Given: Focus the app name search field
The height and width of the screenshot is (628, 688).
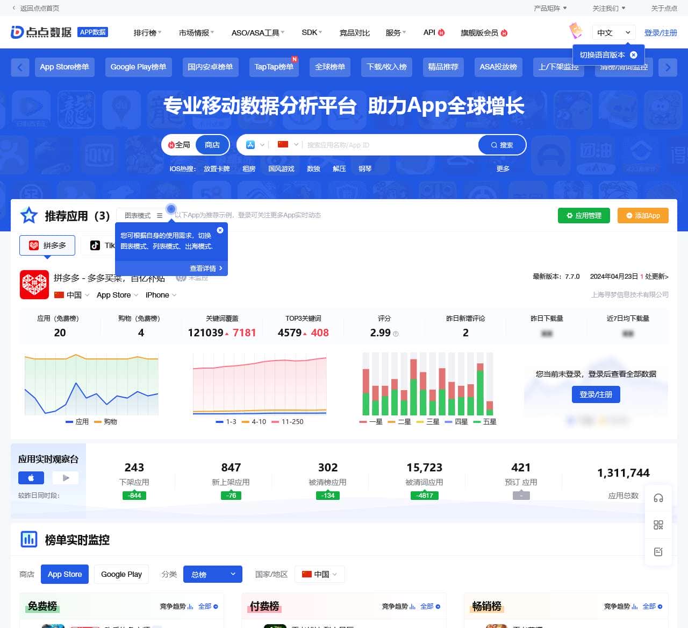Looking at the screenshot, I should tap(390, 145).
